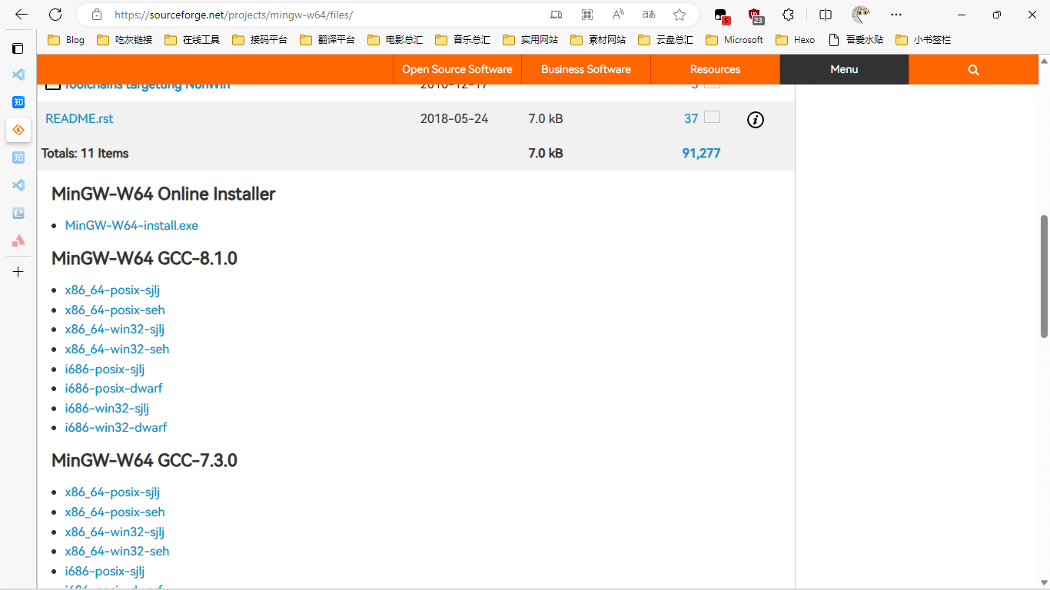Open the GCC-8.1.0 x86_64-posix-seh link
The width and height of the screenshot is (1050, 590).
[115, 310]
